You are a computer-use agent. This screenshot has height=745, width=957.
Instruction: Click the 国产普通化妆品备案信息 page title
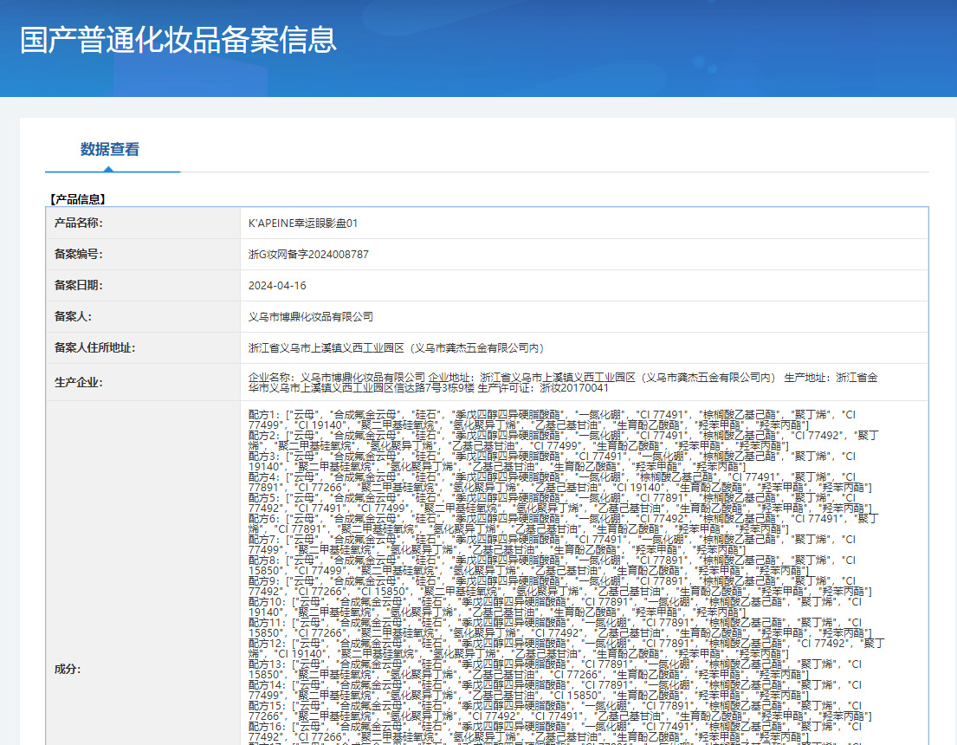click(x=178, y=41)
